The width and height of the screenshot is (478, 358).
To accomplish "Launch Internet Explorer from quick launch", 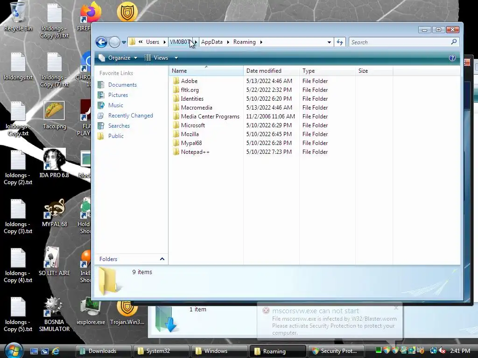I will tap(56, 351).
